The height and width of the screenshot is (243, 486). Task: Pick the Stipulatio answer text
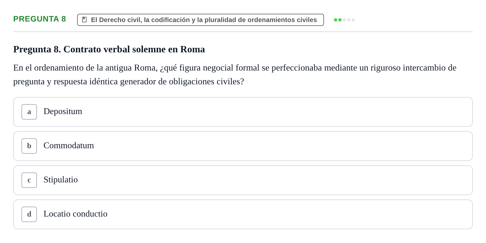61,180
